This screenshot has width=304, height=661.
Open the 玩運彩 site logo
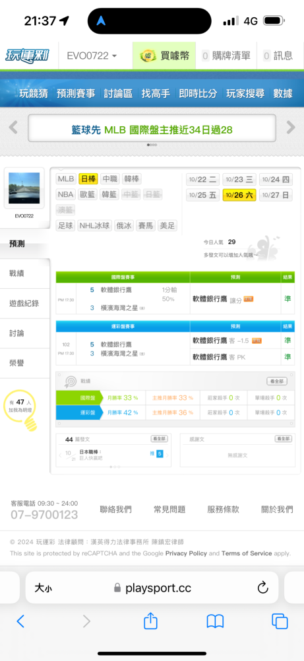[x=27, y=56]
